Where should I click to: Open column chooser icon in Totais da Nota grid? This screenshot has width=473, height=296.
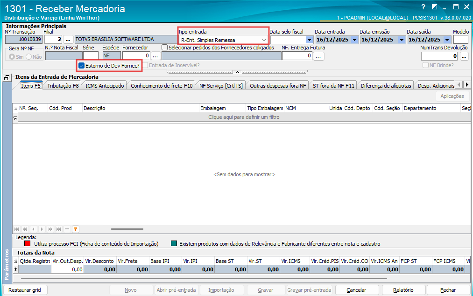tap(16, 261)
